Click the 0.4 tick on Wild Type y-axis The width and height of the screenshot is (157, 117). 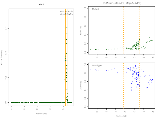pos(85,90)
